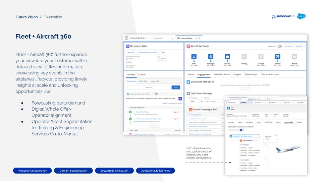
Task: Open Aircraft BOM tab in front window
Action: click(x=288, y=122)
